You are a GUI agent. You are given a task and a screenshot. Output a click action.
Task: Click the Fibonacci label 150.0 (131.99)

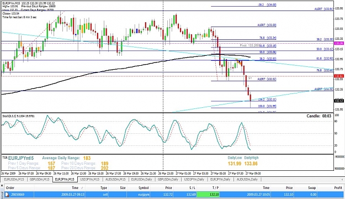[x=267, y=106]
